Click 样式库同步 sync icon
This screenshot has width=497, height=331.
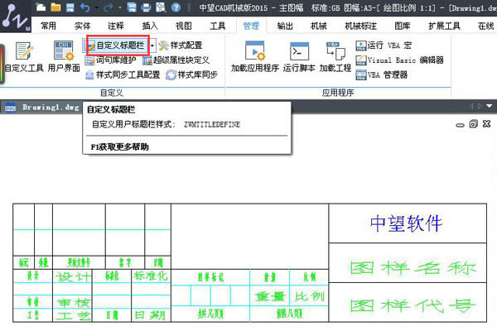(192, 74)
